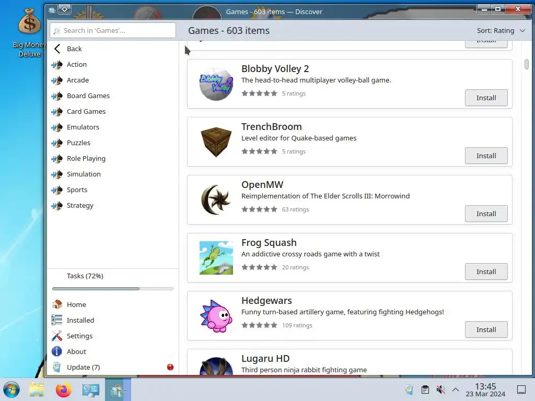Click the app list vertical scrollbar handle

(x=527, y=64)
